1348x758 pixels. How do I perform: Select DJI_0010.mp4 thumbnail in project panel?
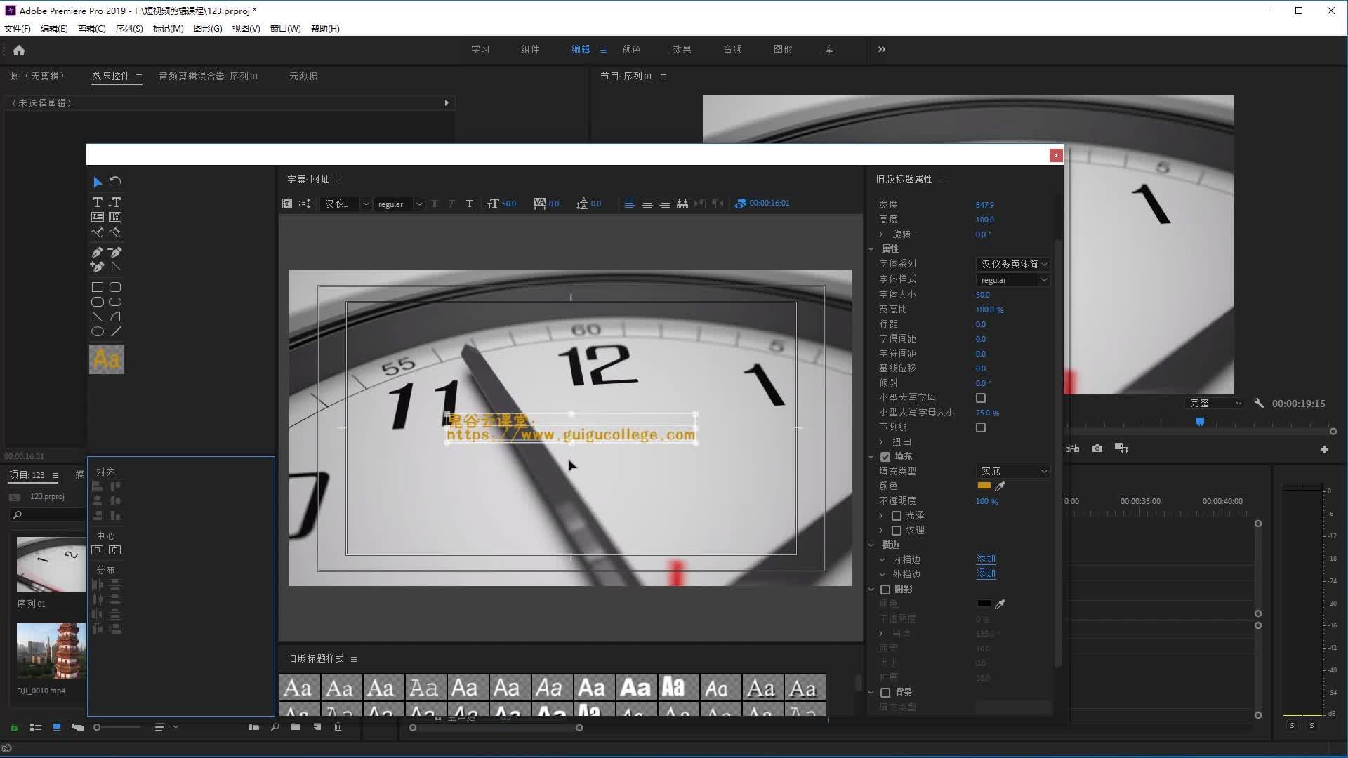pos(51,651)
